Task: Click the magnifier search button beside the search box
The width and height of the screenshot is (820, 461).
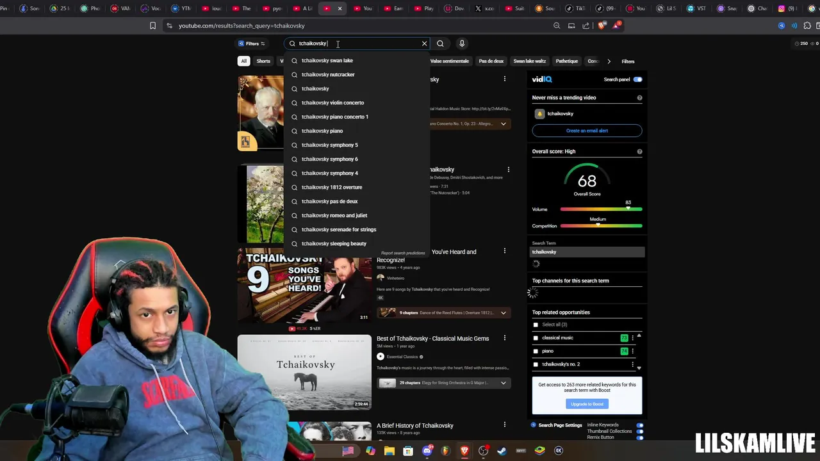Action: (440, 44)
